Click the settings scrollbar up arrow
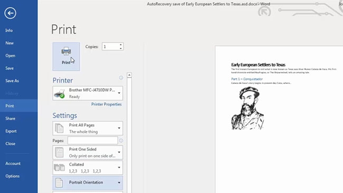 point(129,75)
